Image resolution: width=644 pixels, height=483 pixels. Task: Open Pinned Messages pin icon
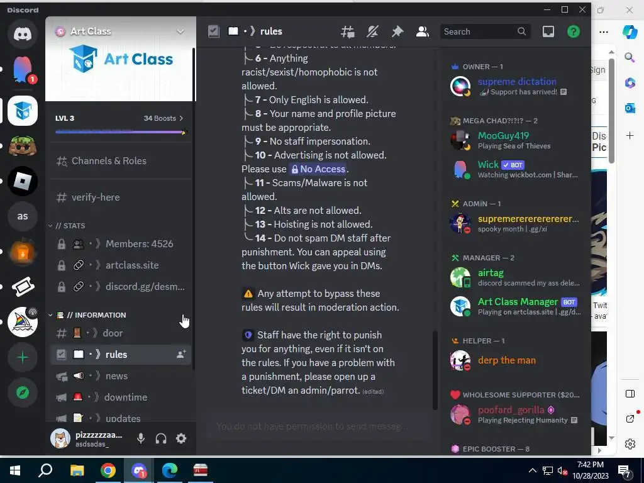click(397, 31)
